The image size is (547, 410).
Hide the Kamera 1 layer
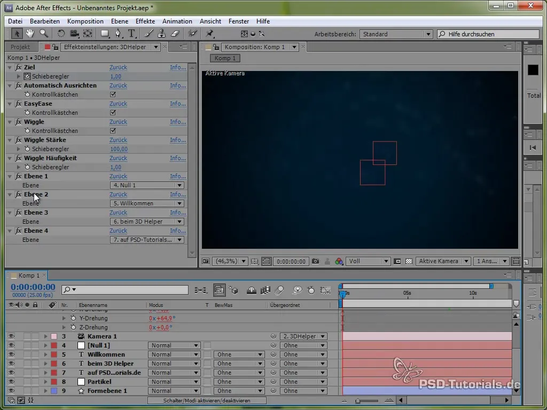11,336
